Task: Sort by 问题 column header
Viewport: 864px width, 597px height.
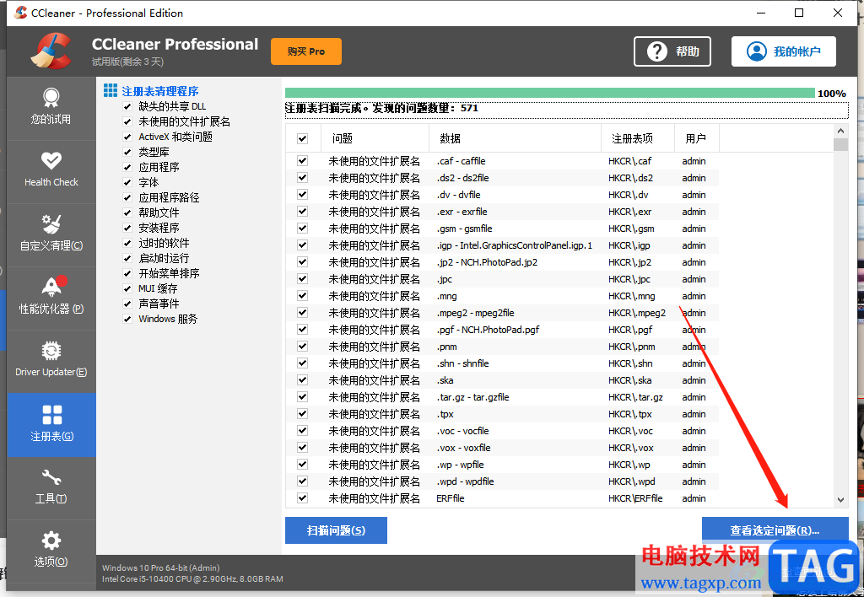Action: click(375, 138)
